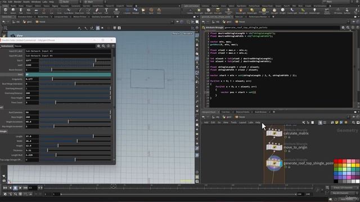Select the Sphere shelf tool

13,11
